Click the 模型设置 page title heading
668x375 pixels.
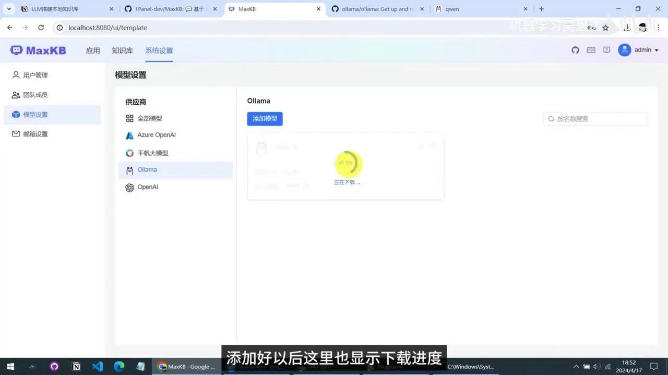click(x=130, y=75)
